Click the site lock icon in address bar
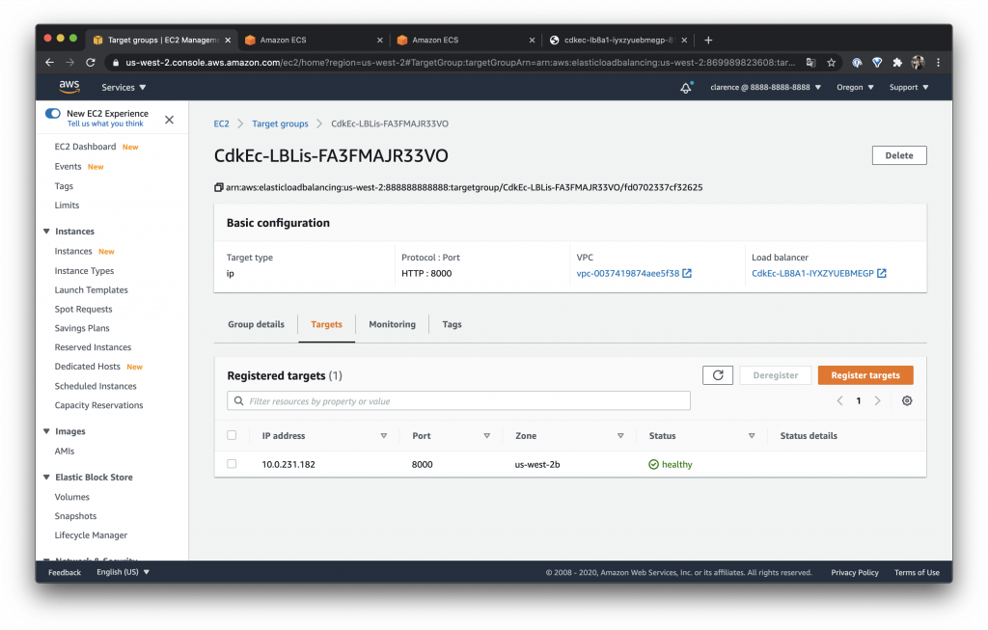 (115, 63)
